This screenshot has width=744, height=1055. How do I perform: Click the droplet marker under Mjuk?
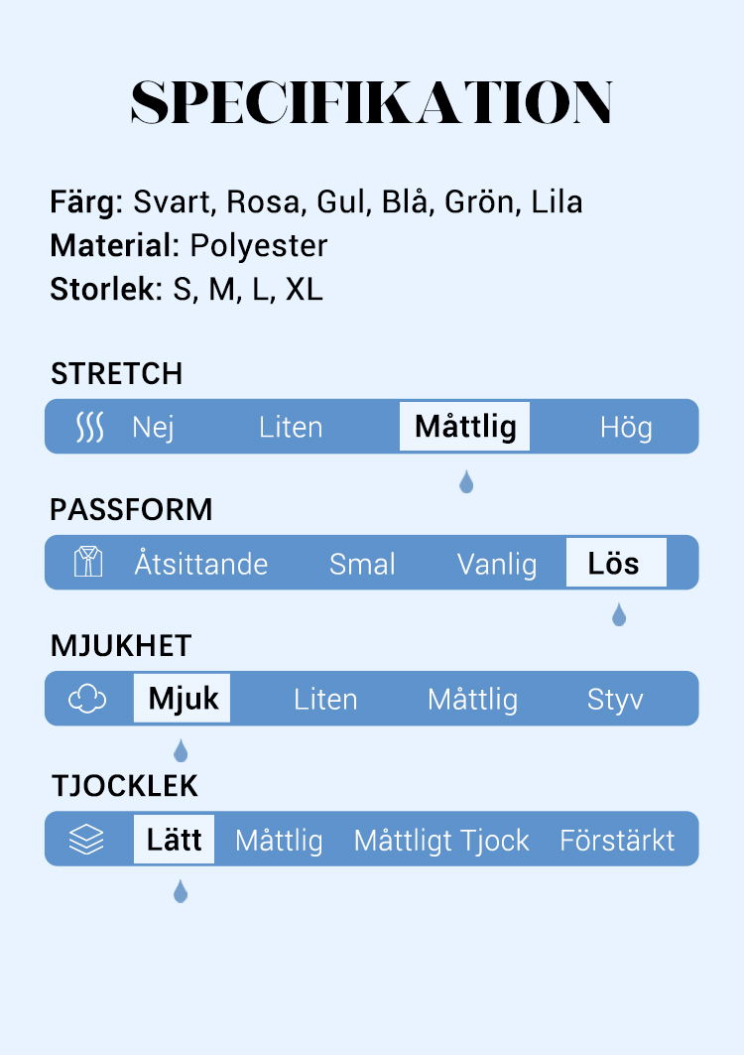tap(181, 751)
